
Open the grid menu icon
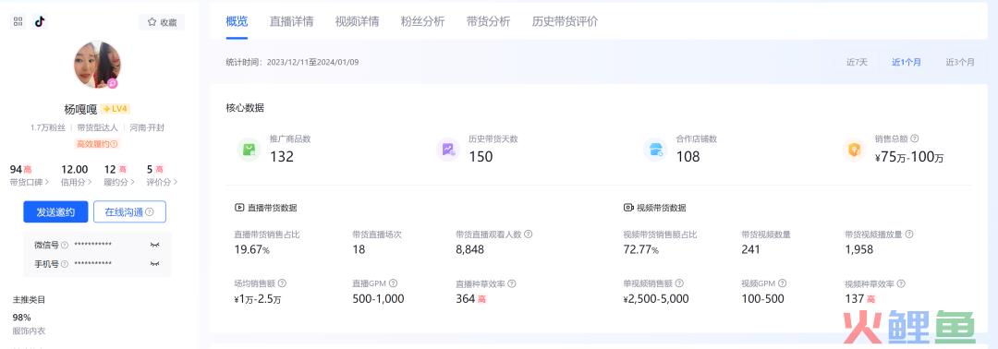click(x=18, y=21)
